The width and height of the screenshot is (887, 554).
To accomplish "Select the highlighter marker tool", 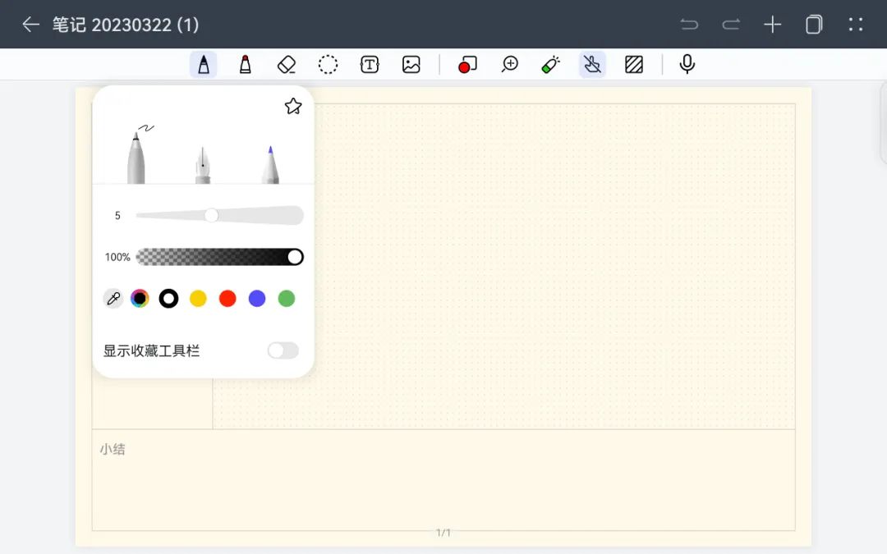I will [245, 65].
